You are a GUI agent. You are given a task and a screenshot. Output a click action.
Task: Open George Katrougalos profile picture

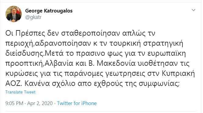[14, 14]
